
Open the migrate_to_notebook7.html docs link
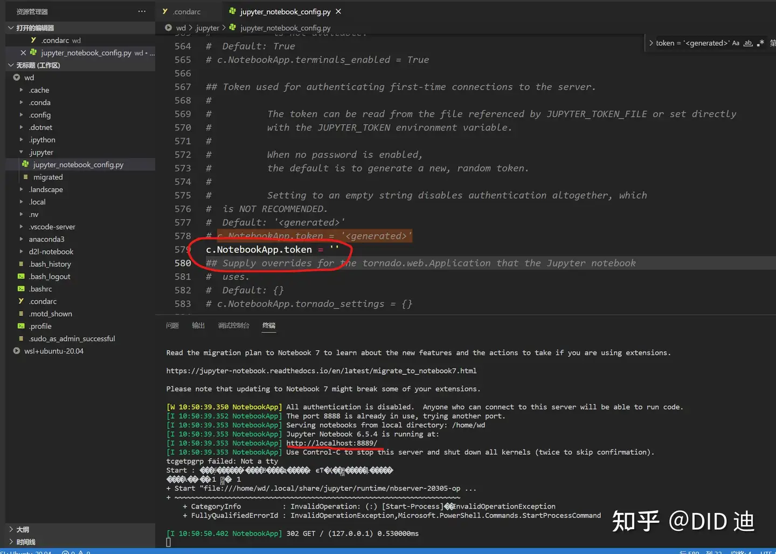321,371
